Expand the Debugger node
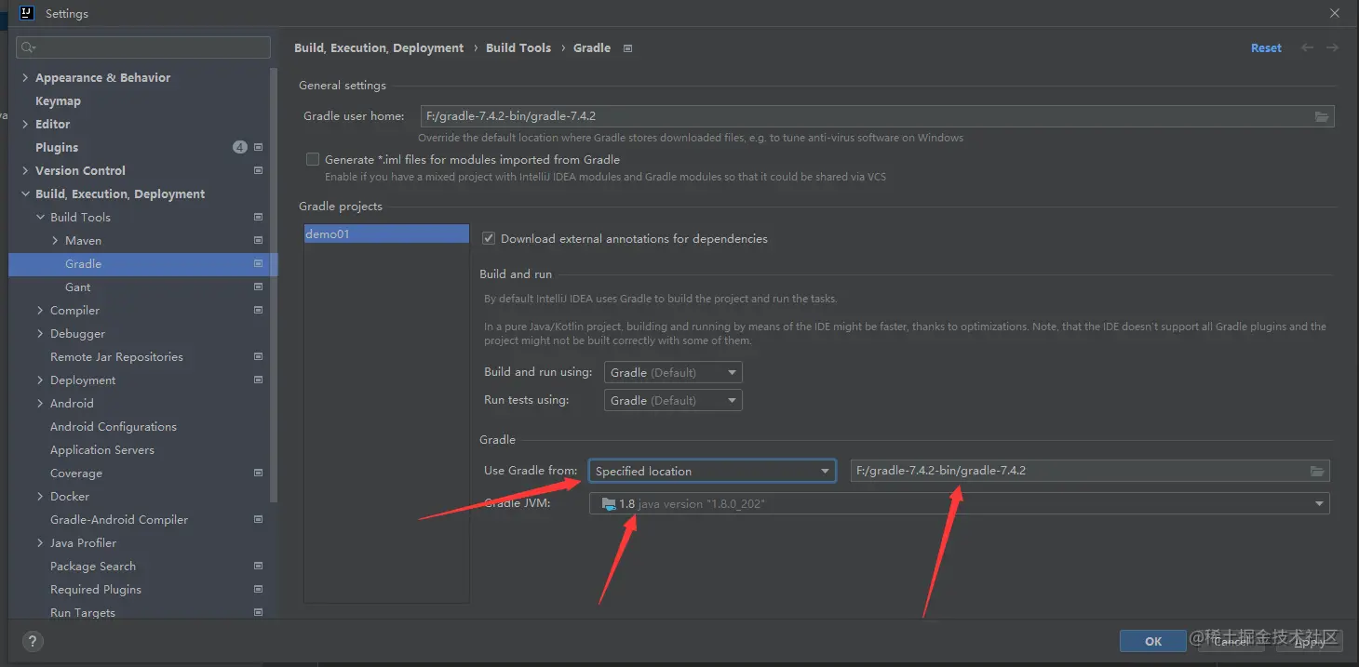 coord(40,333)
